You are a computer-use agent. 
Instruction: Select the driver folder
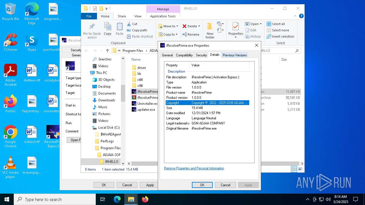point(139,68)
